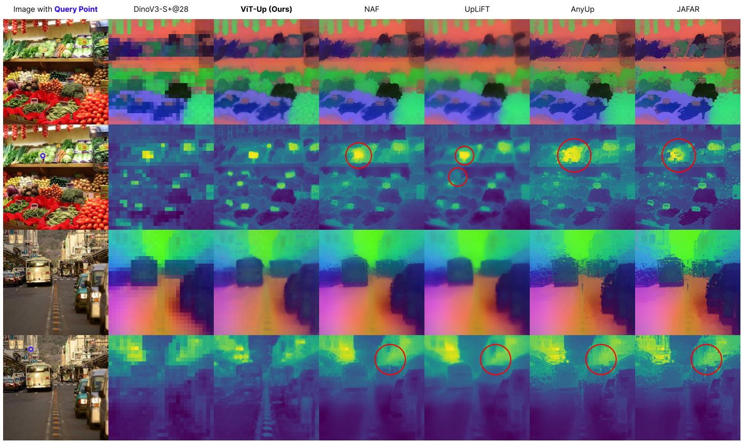
Task: Open DinoV3-S+@28 market similarity heatmap
Action: (161, 177)
